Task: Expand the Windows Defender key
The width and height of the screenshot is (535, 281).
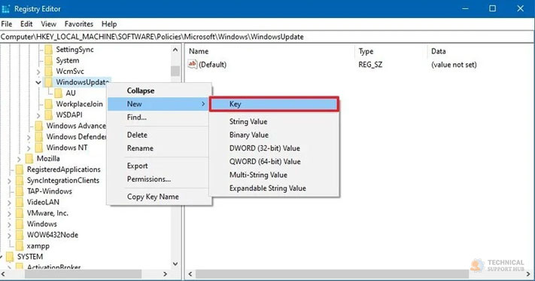Action: coord(29,137)
